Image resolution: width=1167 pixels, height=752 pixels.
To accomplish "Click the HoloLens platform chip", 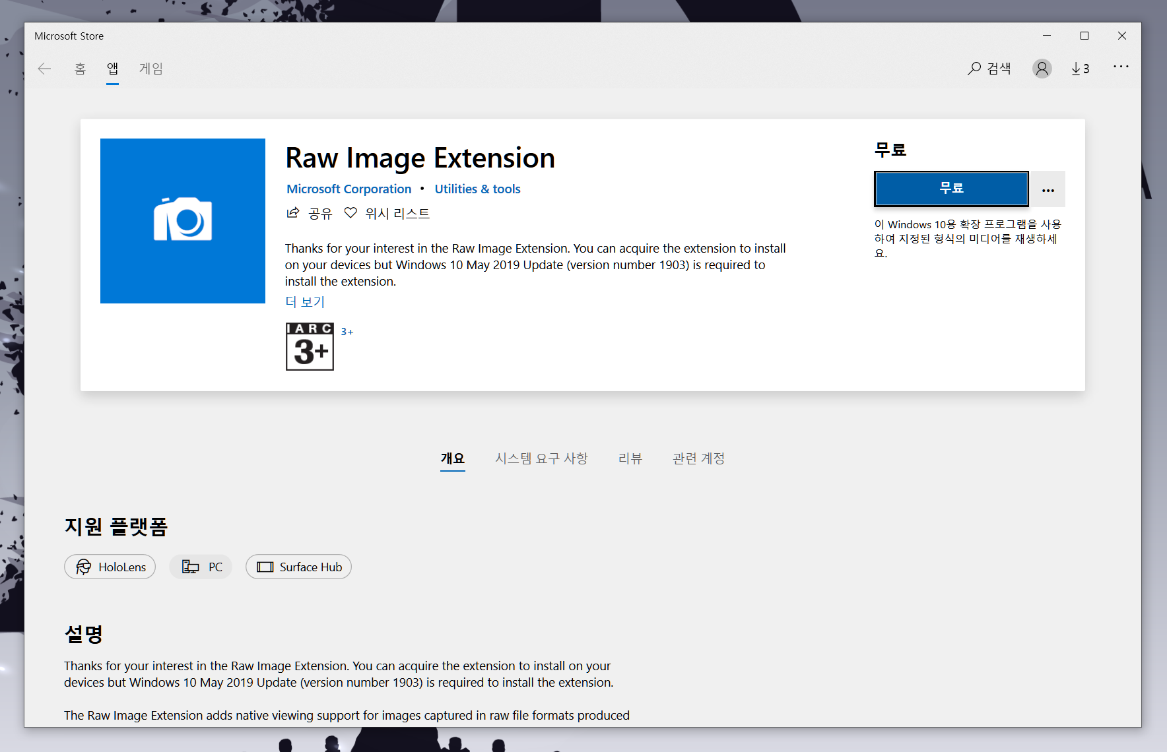I will pos(110,567).
